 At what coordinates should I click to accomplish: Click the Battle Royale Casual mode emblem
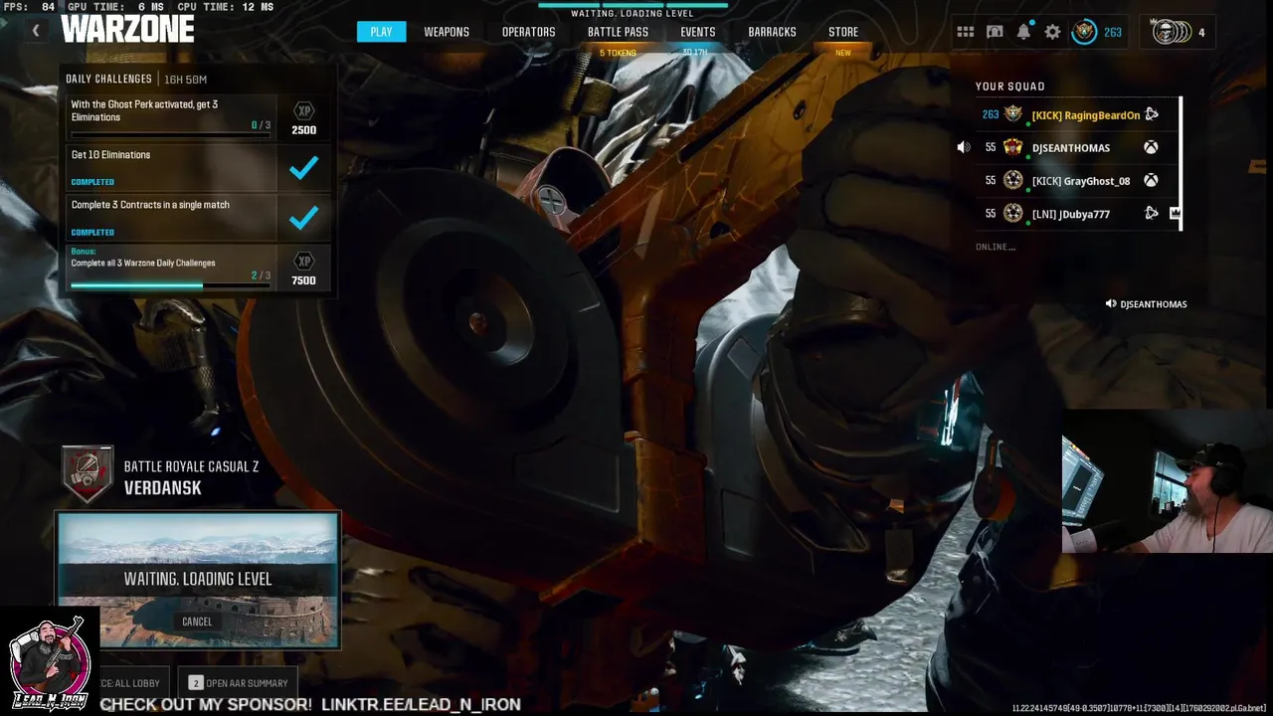89,474
